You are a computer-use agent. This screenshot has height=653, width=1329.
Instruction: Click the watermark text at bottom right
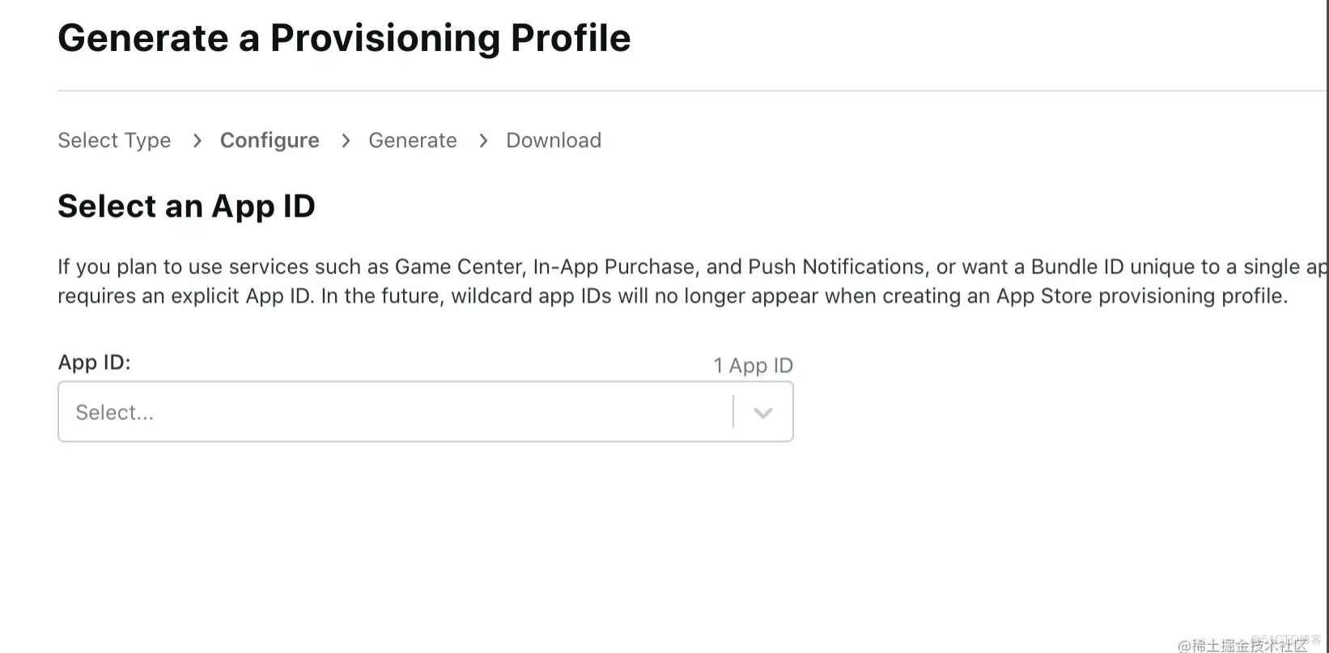pos(1250,643)
